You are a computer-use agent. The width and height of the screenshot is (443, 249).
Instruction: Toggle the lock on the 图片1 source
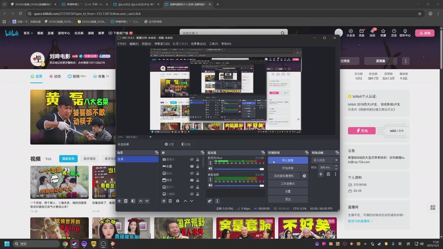click(x=198, y=187)
